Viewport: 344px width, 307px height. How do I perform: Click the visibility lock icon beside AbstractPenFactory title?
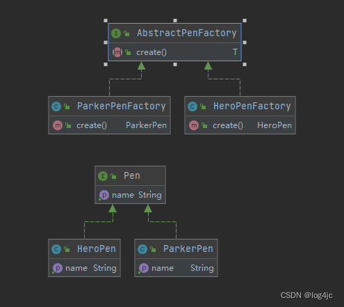126,33
